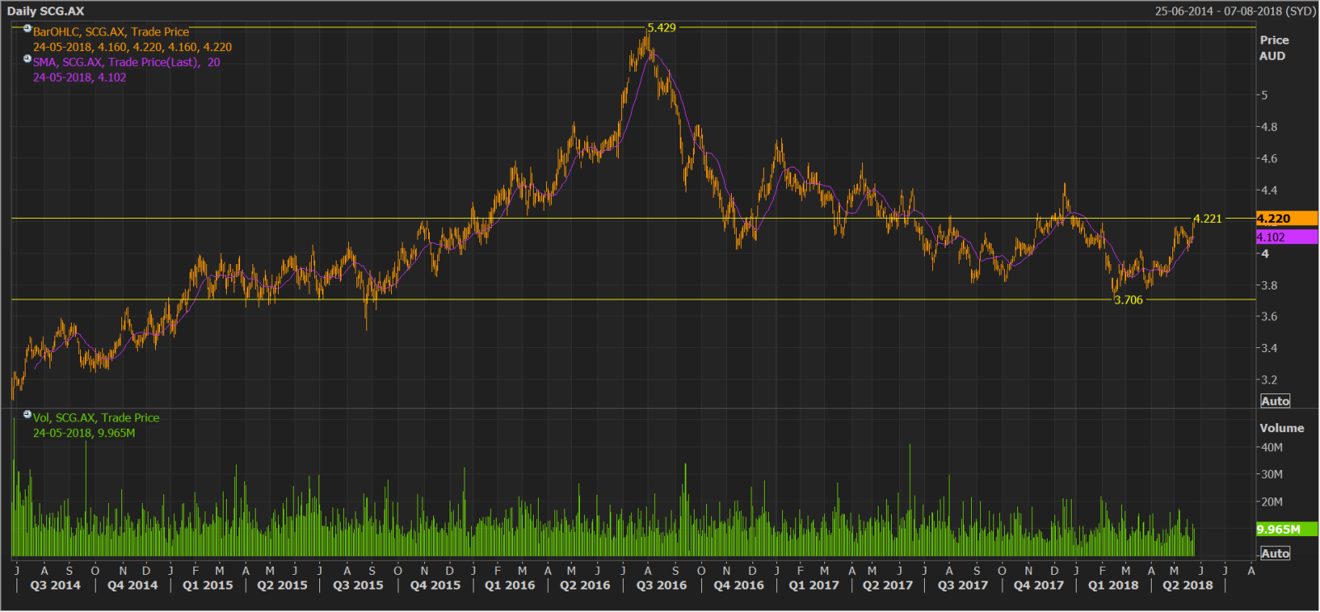Click the 20M volume axis tick
Screen dimensions: 1320x612
(1271, 501)
